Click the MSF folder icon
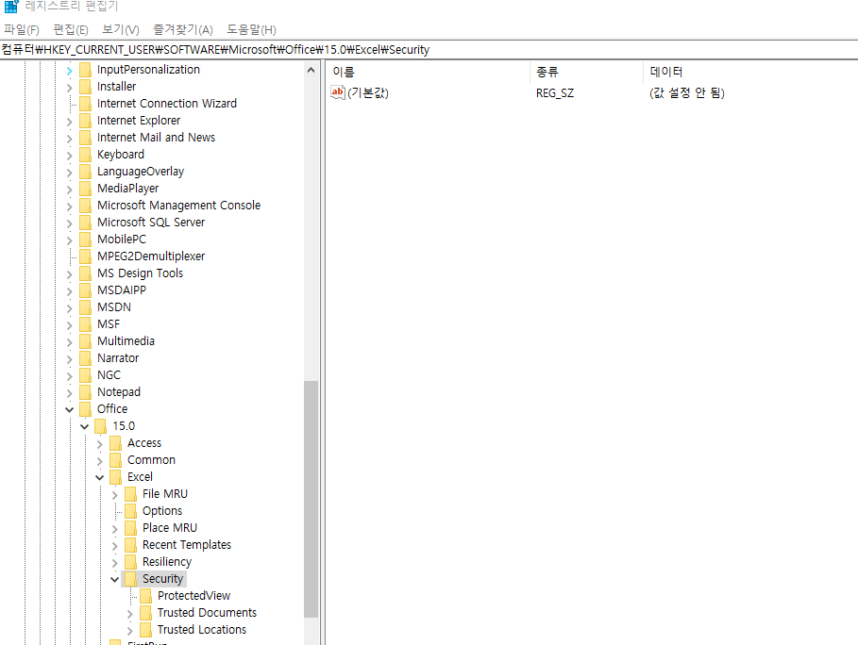The width and height of the screenshot is (858, 645). pos(85,324)
